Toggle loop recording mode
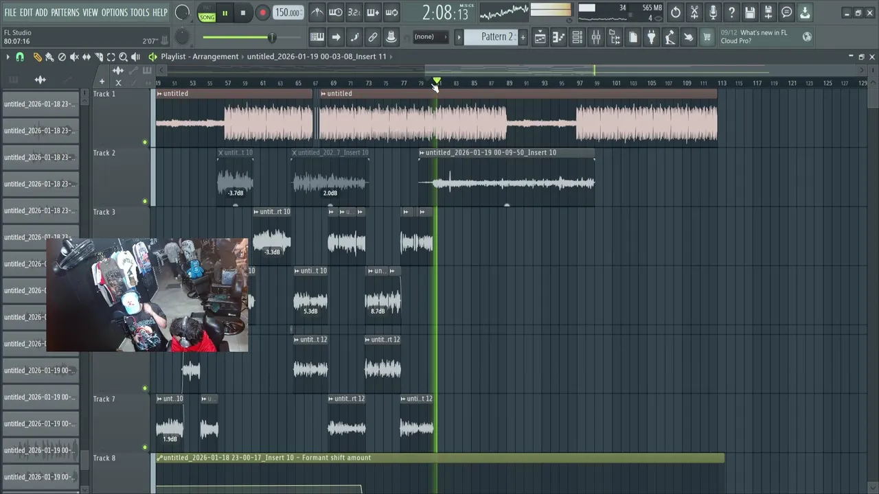The width and height of the screenshot is (879, 494). pos(391,12)
